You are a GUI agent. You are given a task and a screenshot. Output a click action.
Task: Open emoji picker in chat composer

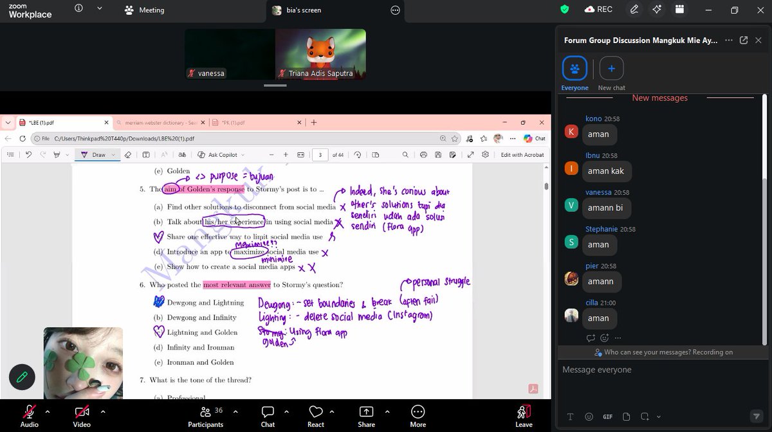(x=589, y=417)
